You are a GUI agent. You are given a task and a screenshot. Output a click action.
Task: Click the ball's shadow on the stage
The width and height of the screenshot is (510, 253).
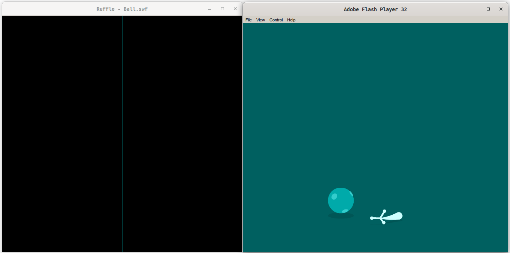point(341,215)
